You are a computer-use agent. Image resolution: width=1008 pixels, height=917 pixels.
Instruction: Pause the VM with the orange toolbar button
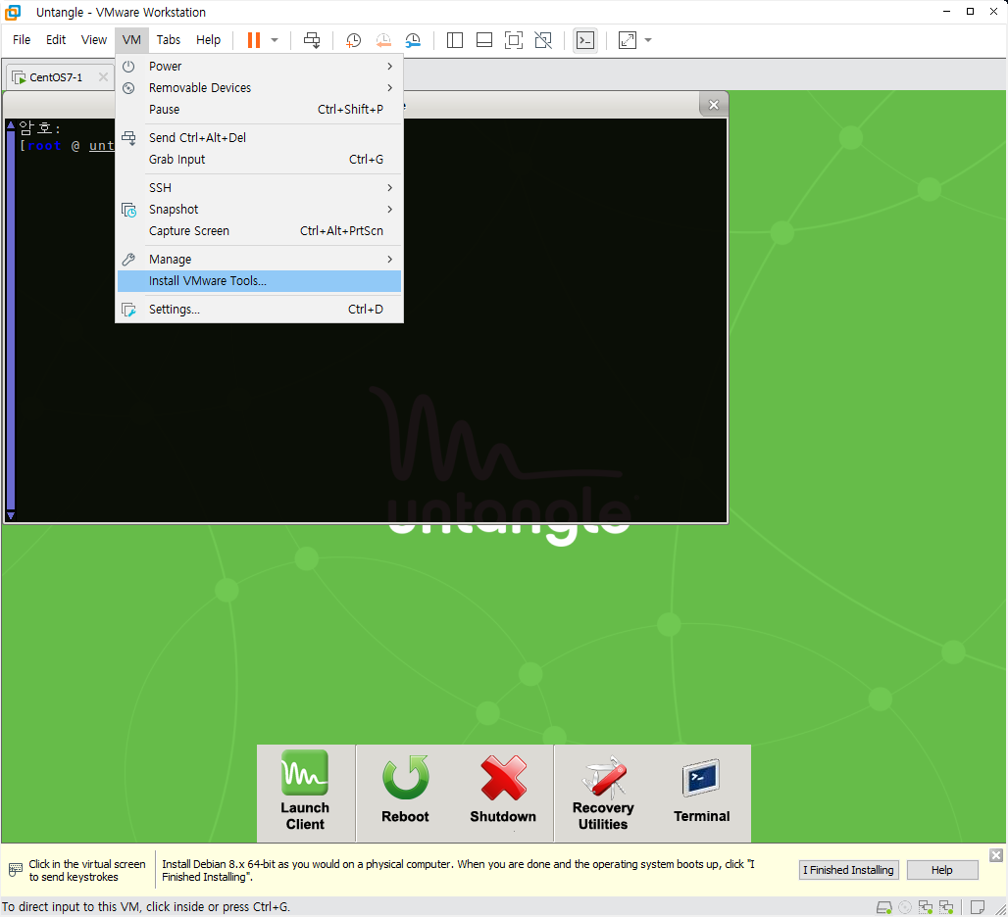254,40
